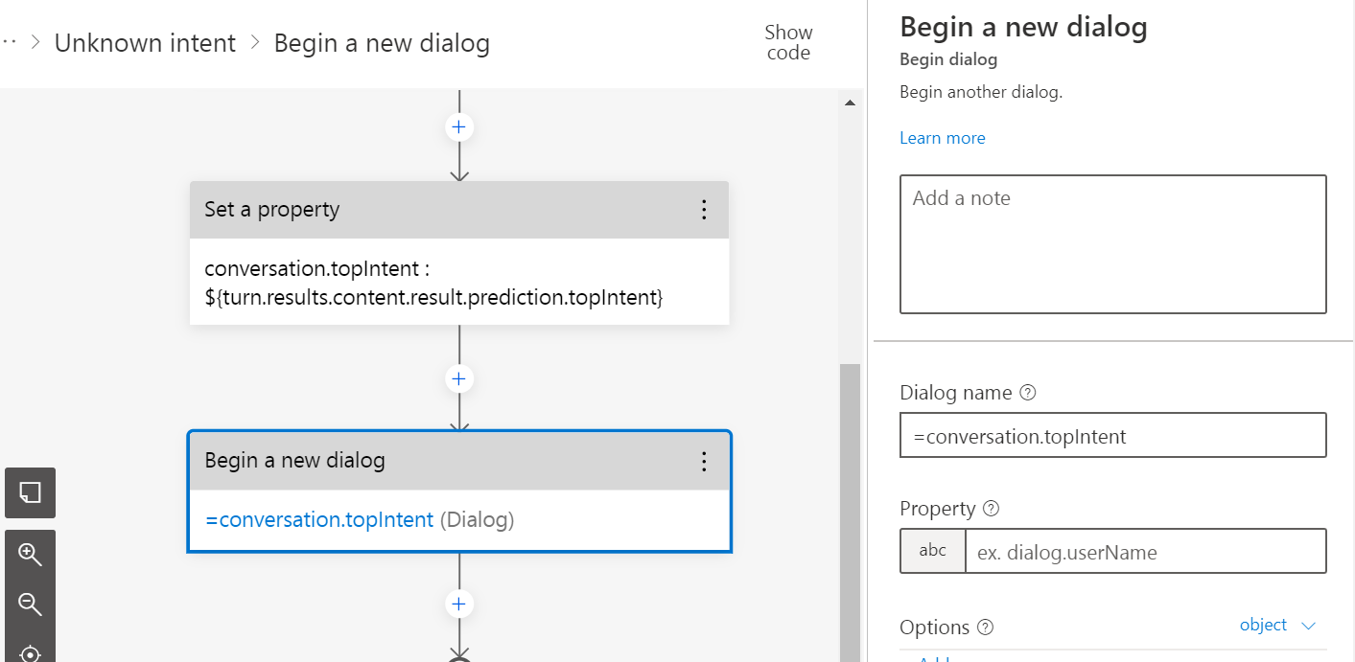Insert a step below the Begin a new dialog node
This screenshot has width=1355, height=662.
tap(458, 604)
